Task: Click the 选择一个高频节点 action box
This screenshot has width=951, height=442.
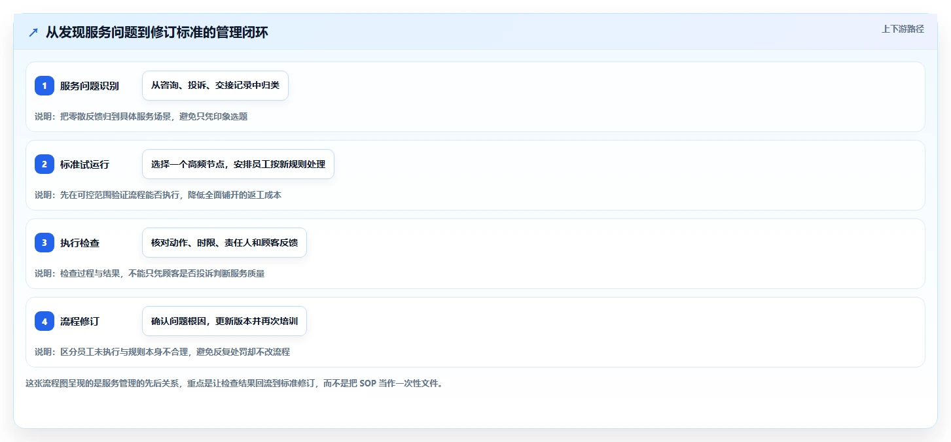Action: pyautogui.click(x=238, y=164)
